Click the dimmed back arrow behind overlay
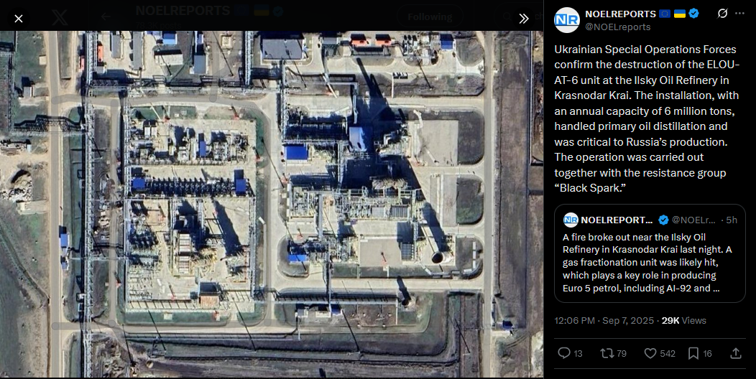 point(106,17)
